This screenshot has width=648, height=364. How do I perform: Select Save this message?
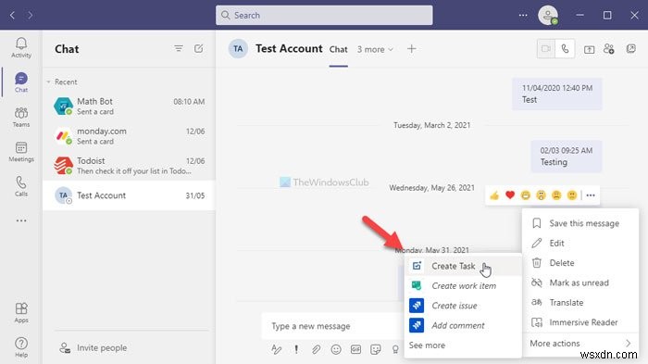pyautogui.click(x=580, y=223)
